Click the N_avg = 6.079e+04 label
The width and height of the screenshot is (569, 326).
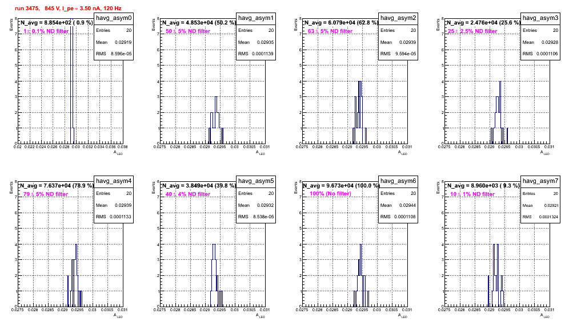click(x=341, y=23)
